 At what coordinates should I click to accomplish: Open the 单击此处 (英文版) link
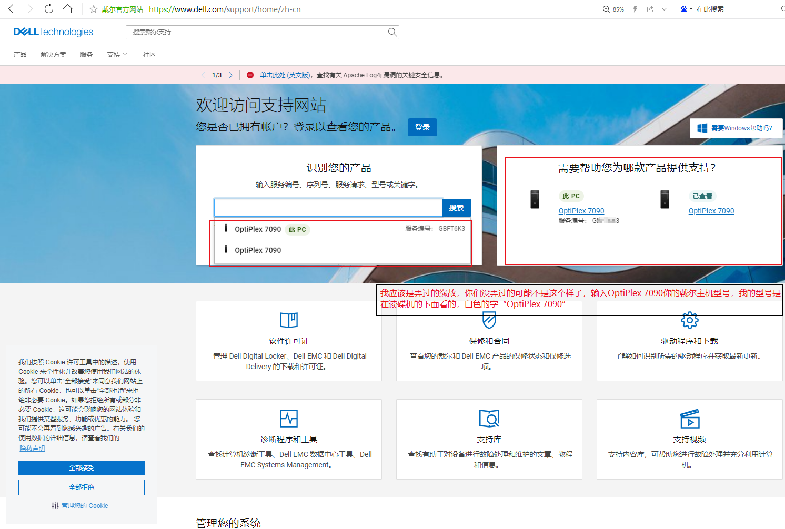[x=285, y=75]
